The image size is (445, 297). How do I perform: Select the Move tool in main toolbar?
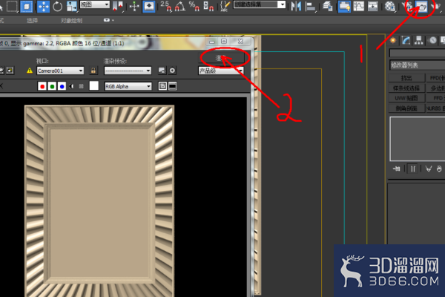(43, 6)
